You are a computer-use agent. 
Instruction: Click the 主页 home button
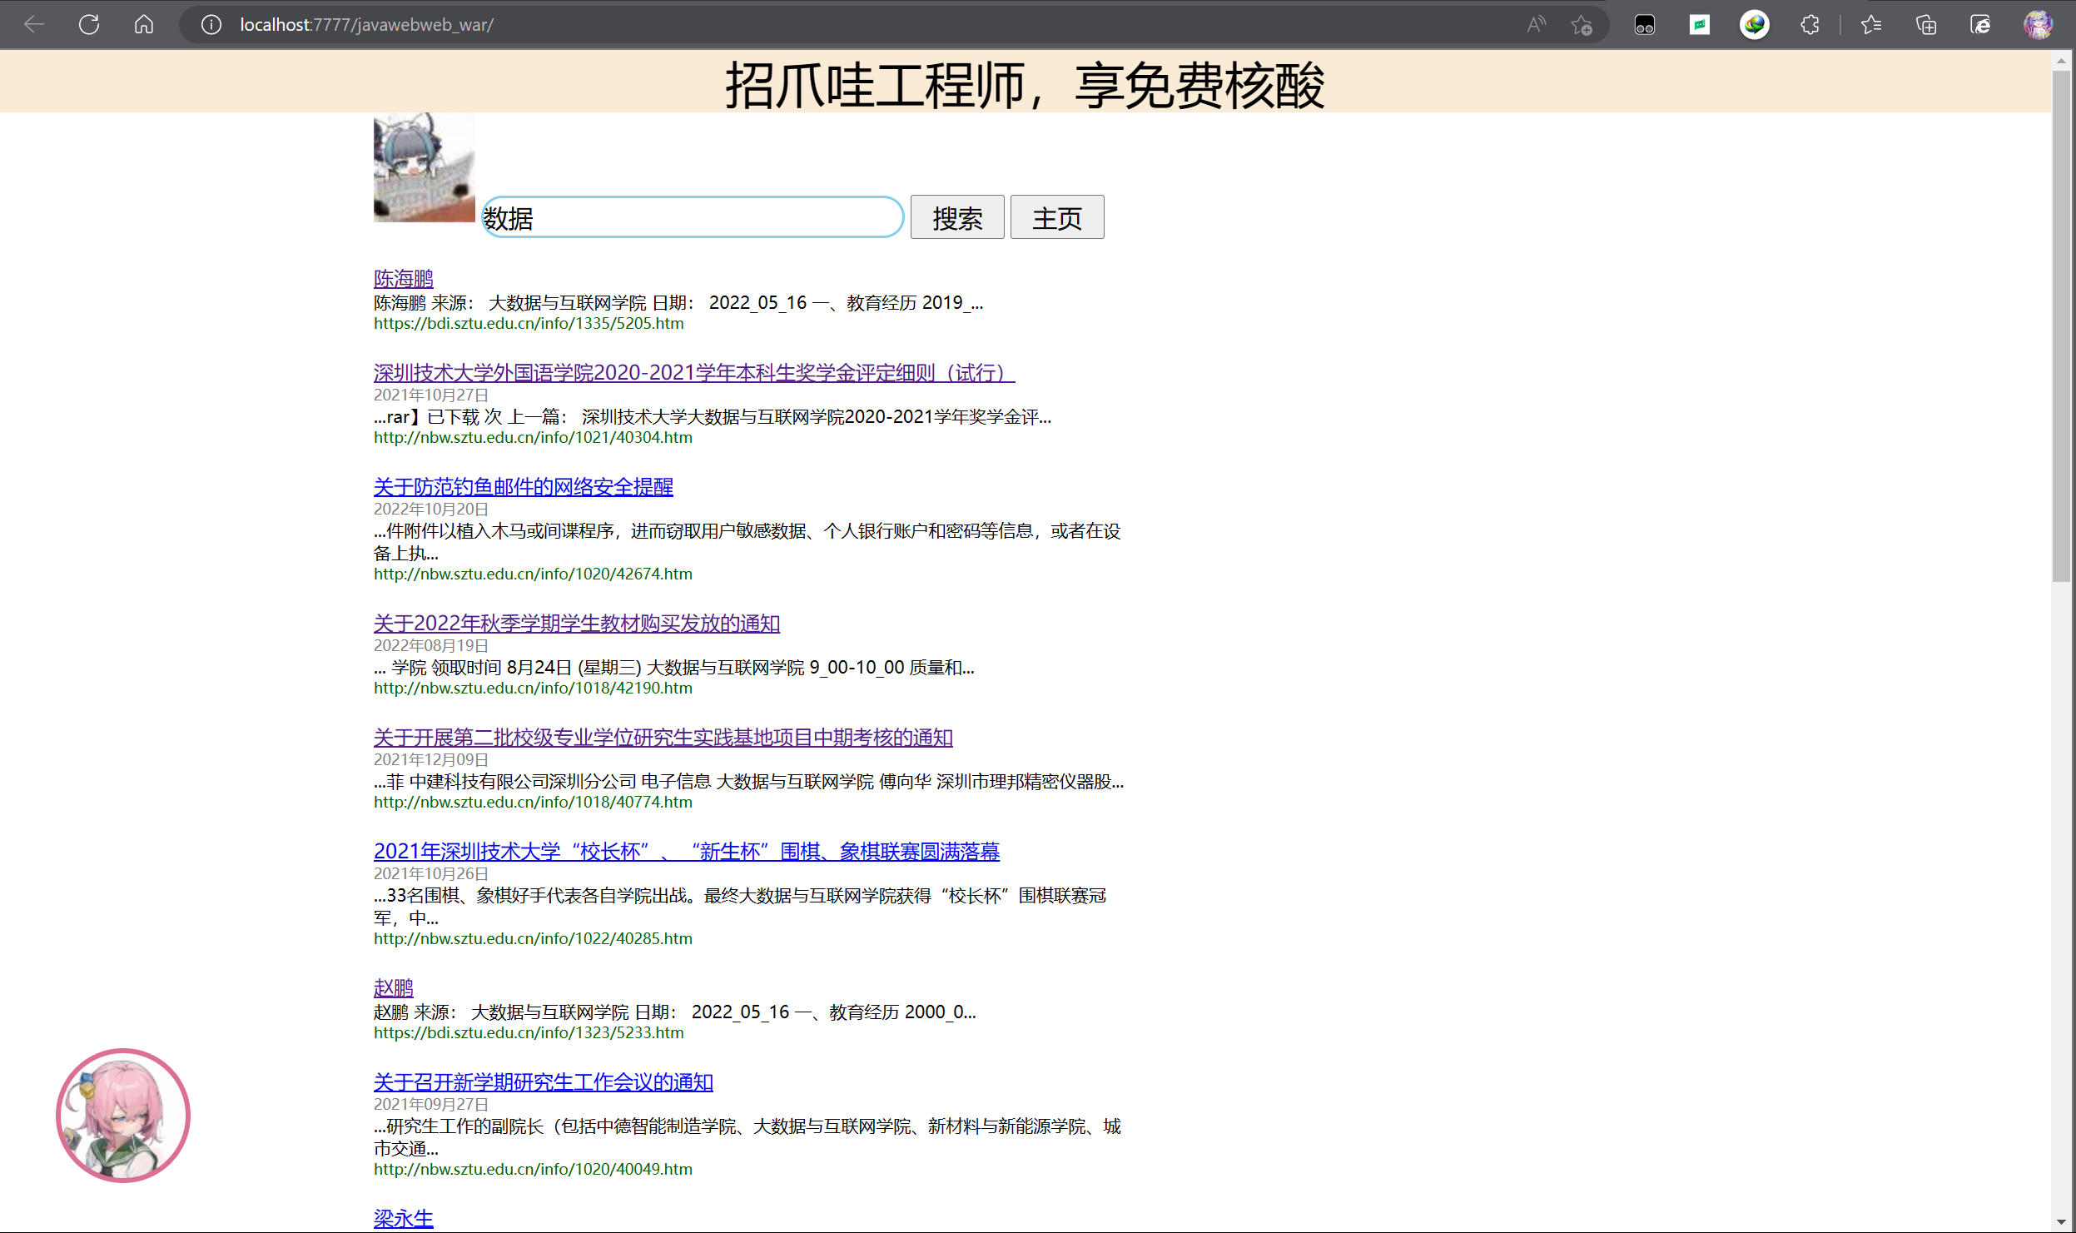[1057, 217]
